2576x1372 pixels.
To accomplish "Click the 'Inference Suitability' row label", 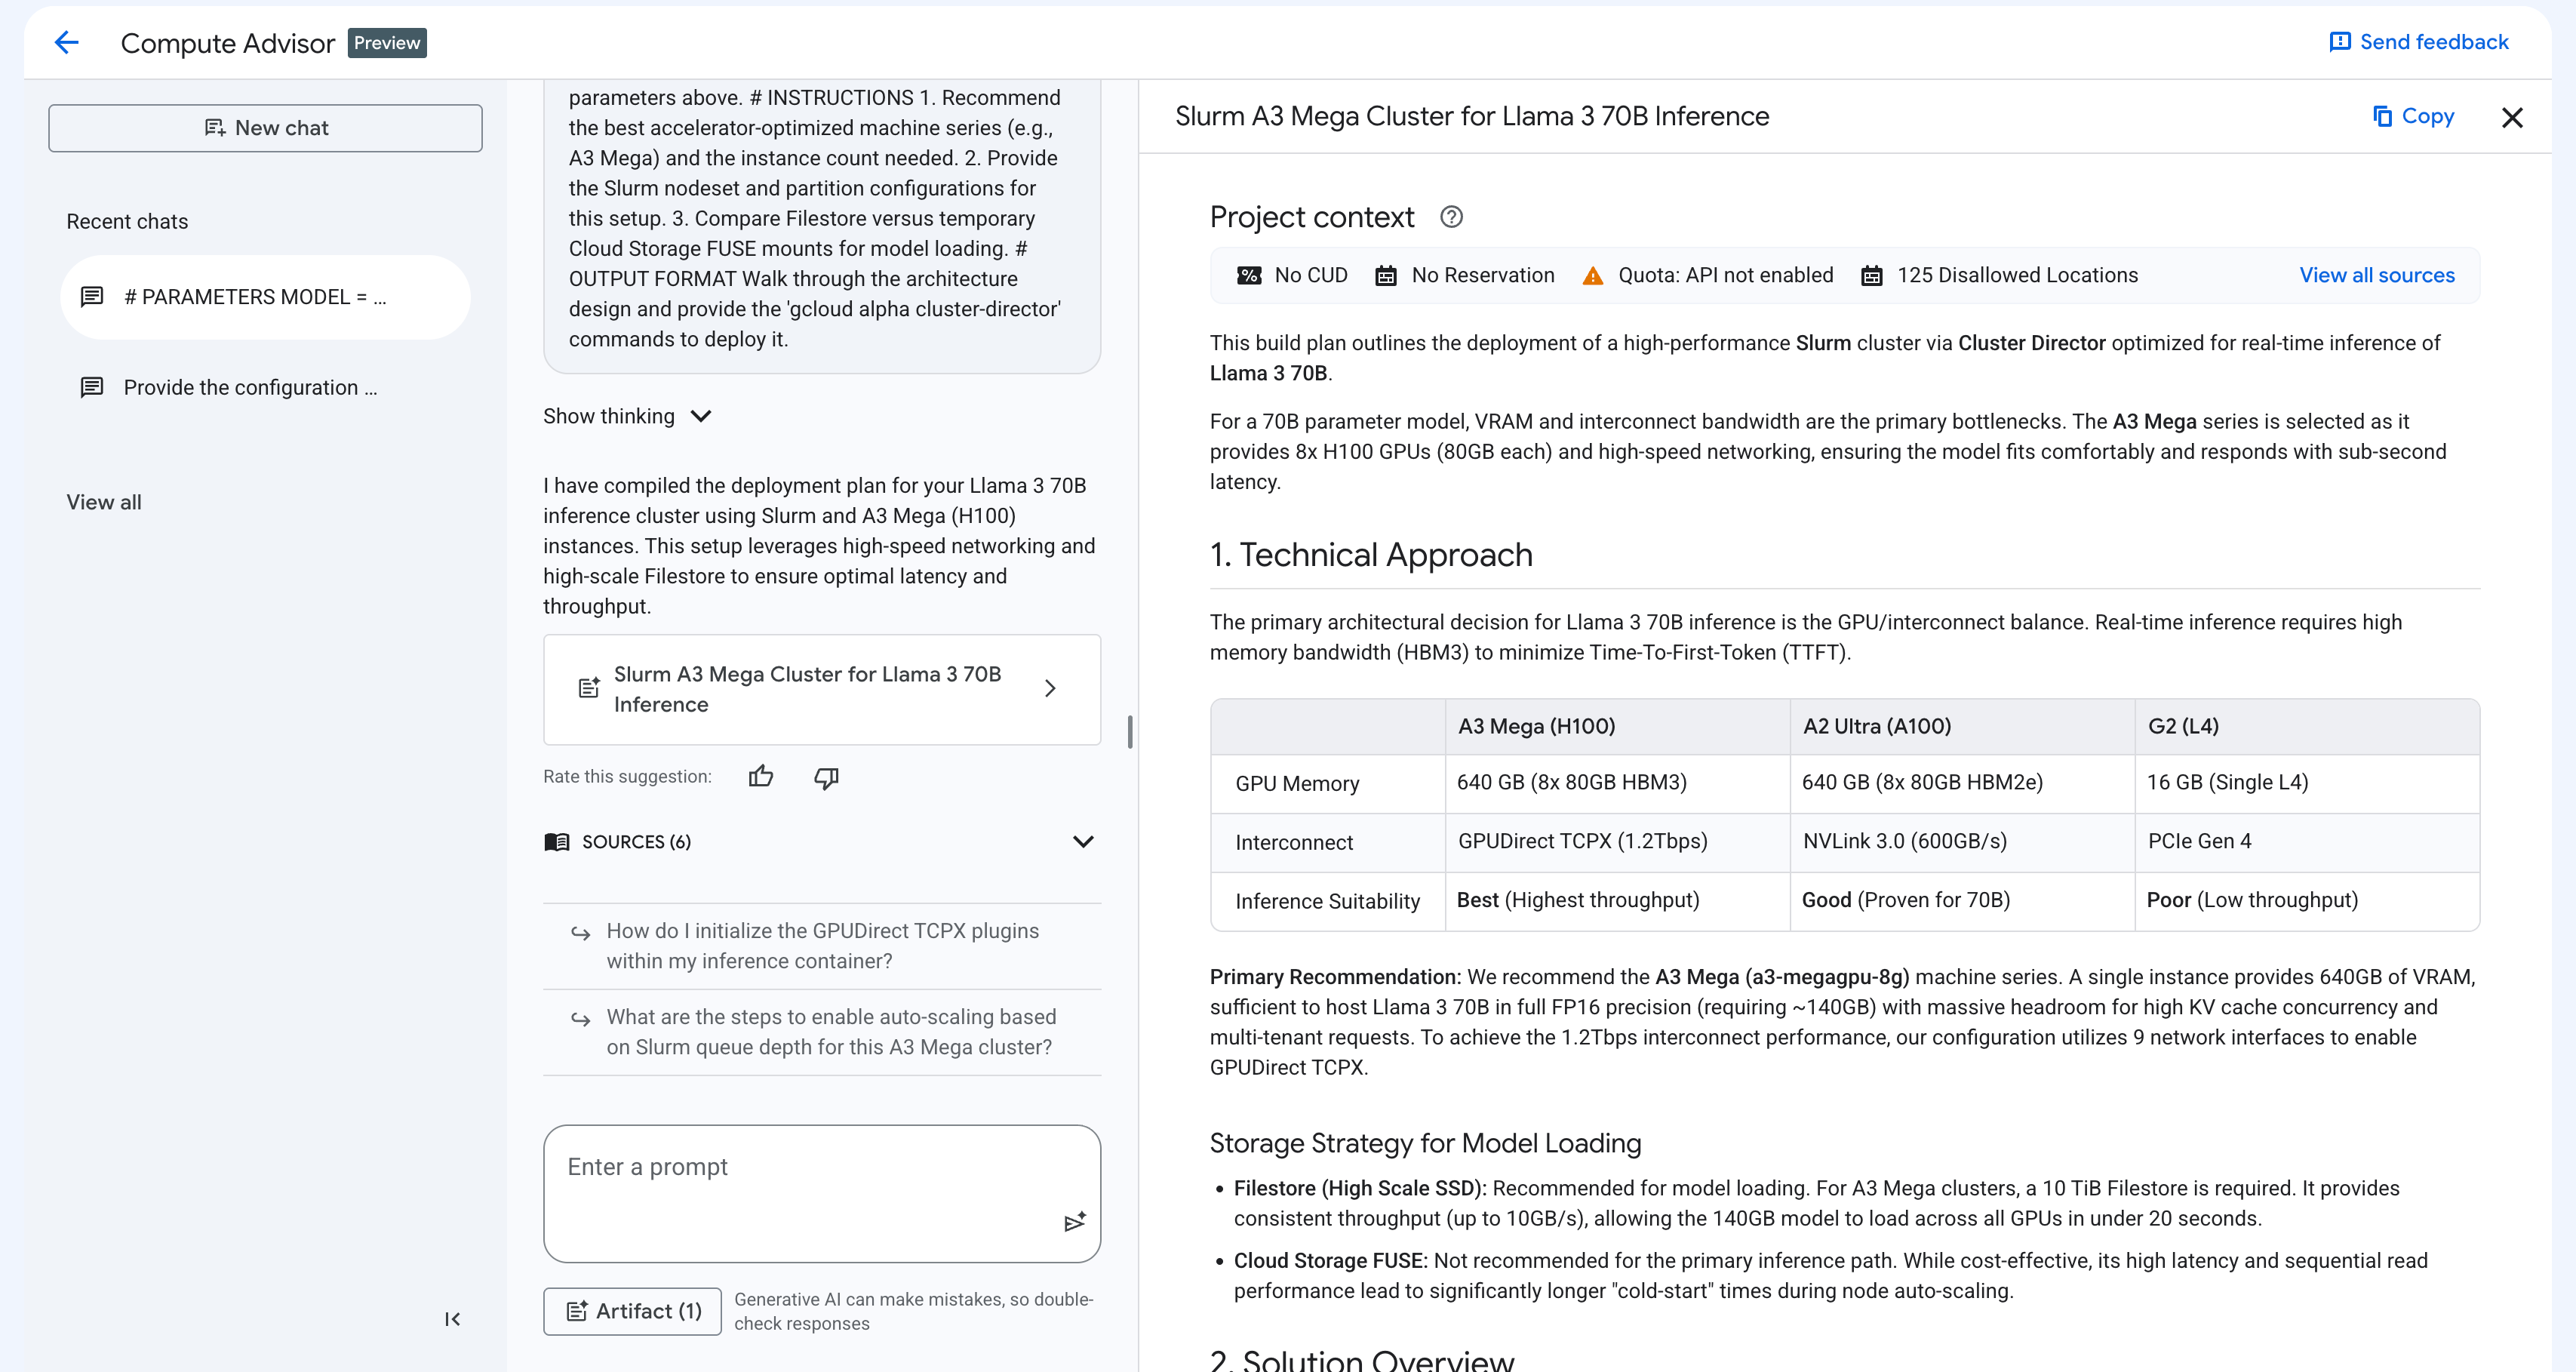I will click(x=1327, y=901).
